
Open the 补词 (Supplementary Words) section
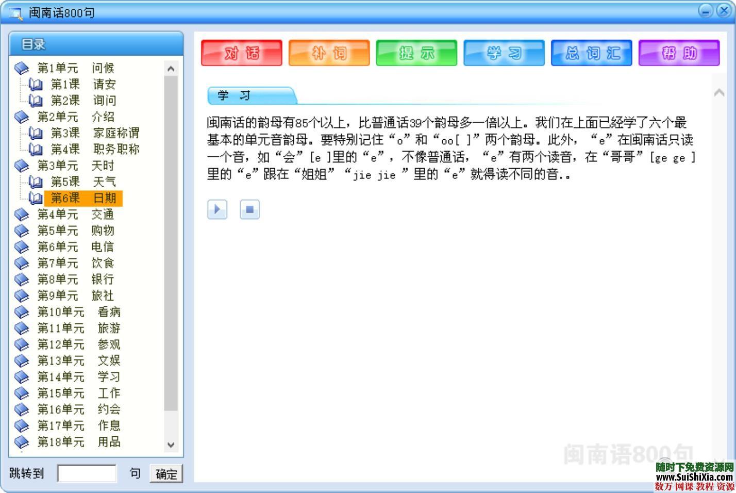pos(329,53)
